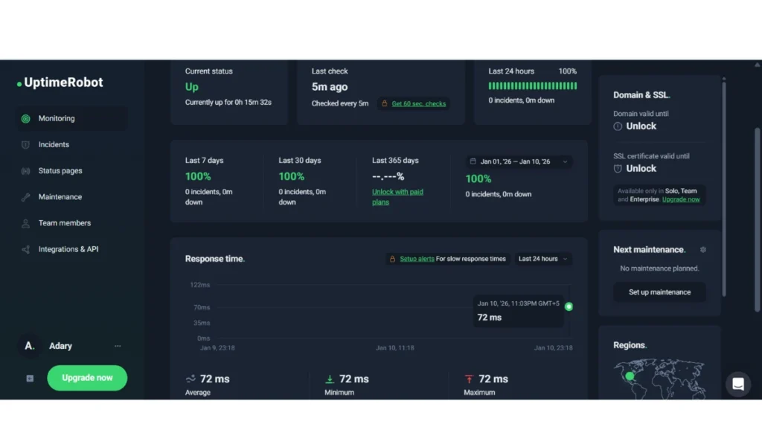Click the Maintenance wrench icon
762x444 pixels.
25,196
